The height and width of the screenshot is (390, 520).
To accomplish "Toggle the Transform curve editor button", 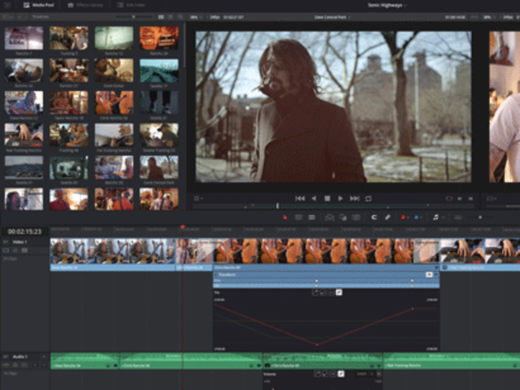I will [429, 275].
